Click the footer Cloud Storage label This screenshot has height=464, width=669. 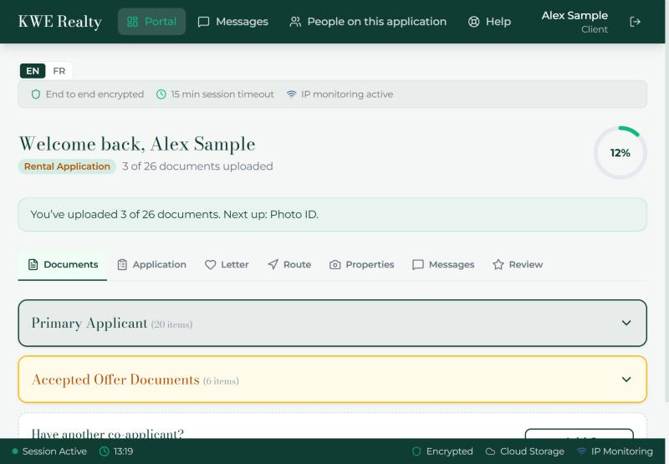pos(532,451)
